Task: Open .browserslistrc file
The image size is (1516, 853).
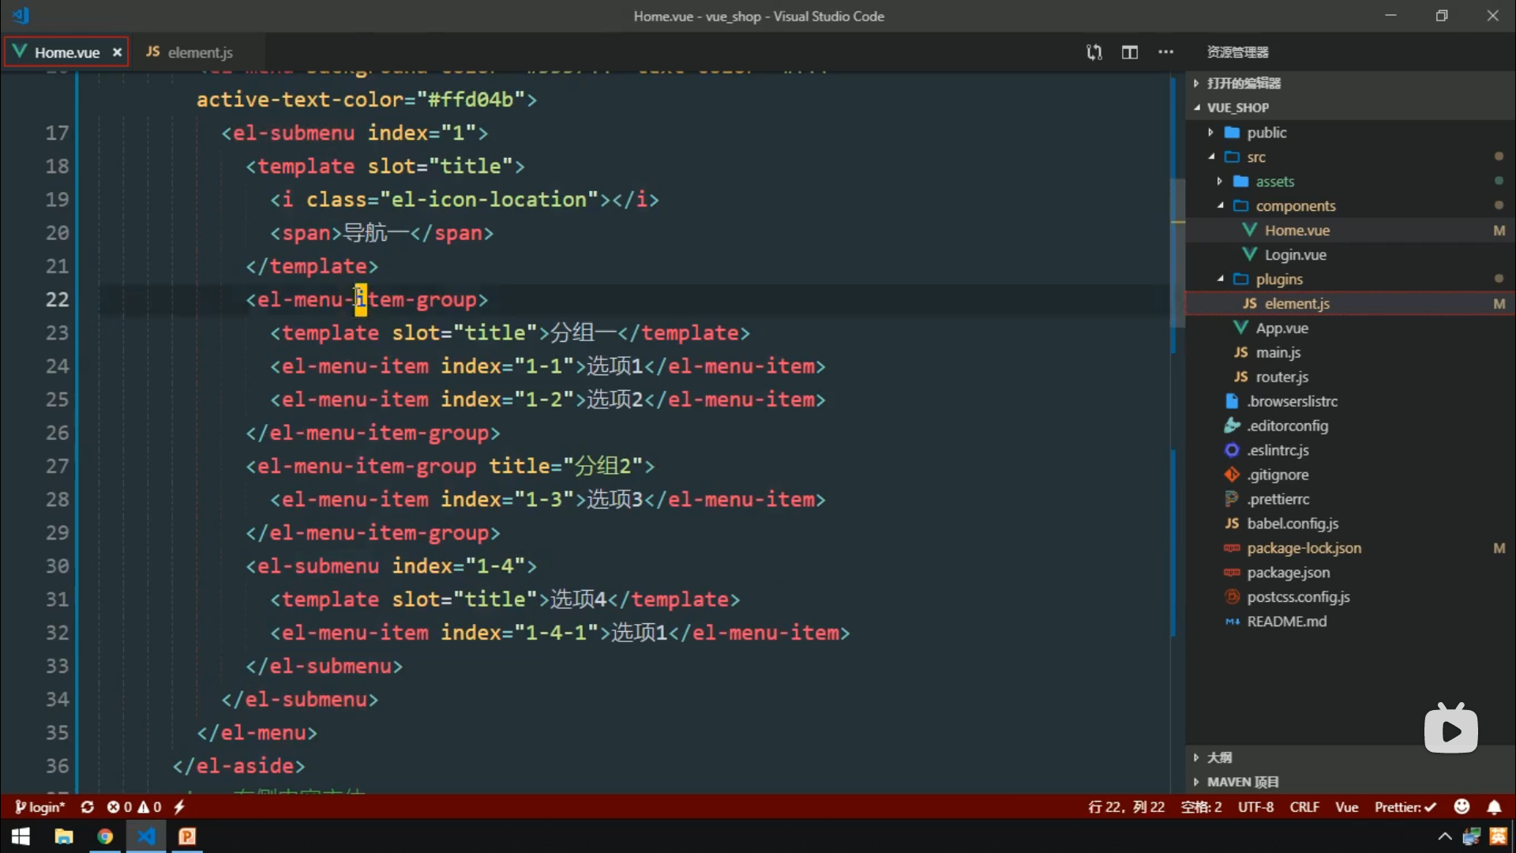Action: (1292, 402)
